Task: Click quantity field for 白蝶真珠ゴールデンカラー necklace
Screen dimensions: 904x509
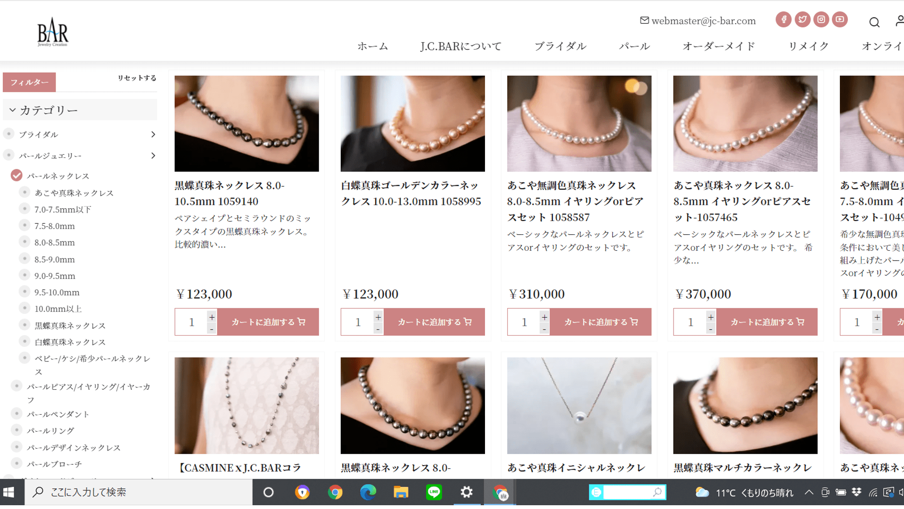Action: pyautogui.click(x=358, y=322)
